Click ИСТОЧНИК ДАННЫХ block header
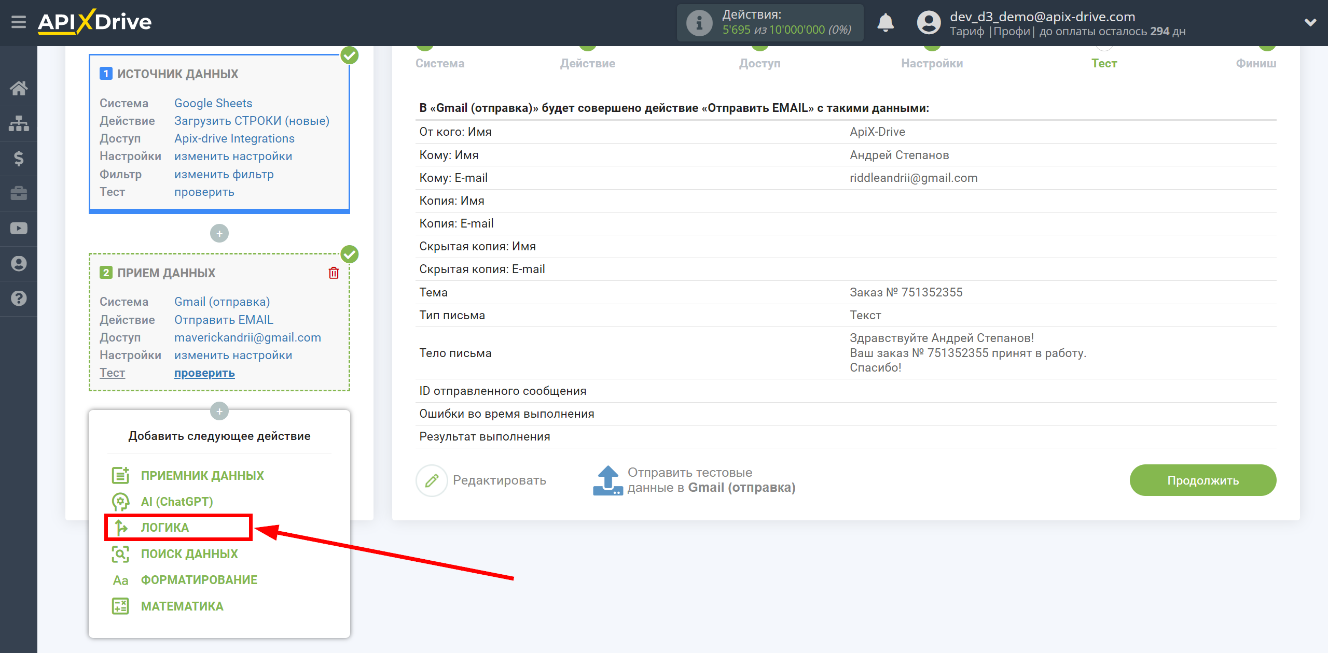The height and width of the screenshot is (653, 1328). pyautogui.click(x=177, y=74)
